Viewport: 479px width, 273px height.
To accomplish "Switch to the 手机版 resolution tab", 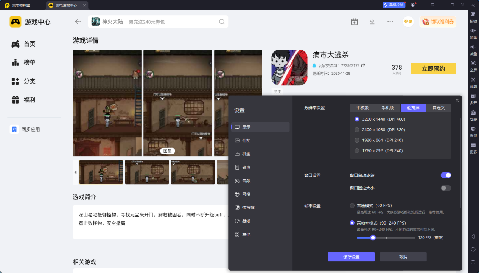I will point(387,108).
